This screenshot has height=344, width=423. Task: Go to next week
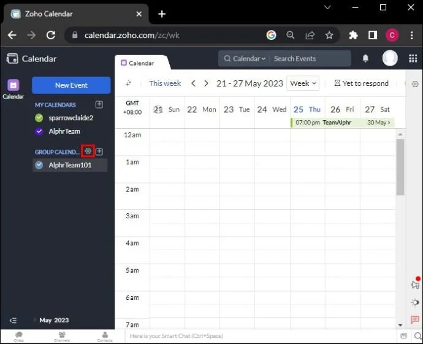[206, 83]
